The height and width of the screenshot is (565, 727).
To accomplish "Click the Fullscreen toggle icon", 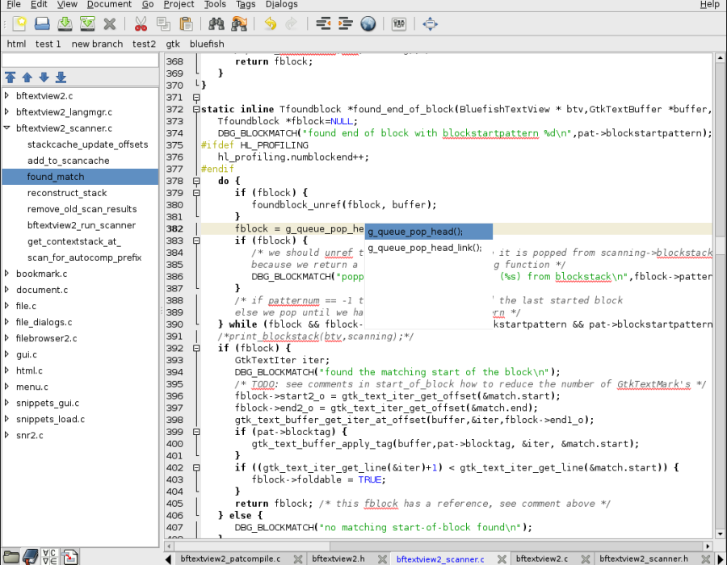I will click(x=430, y=23).
